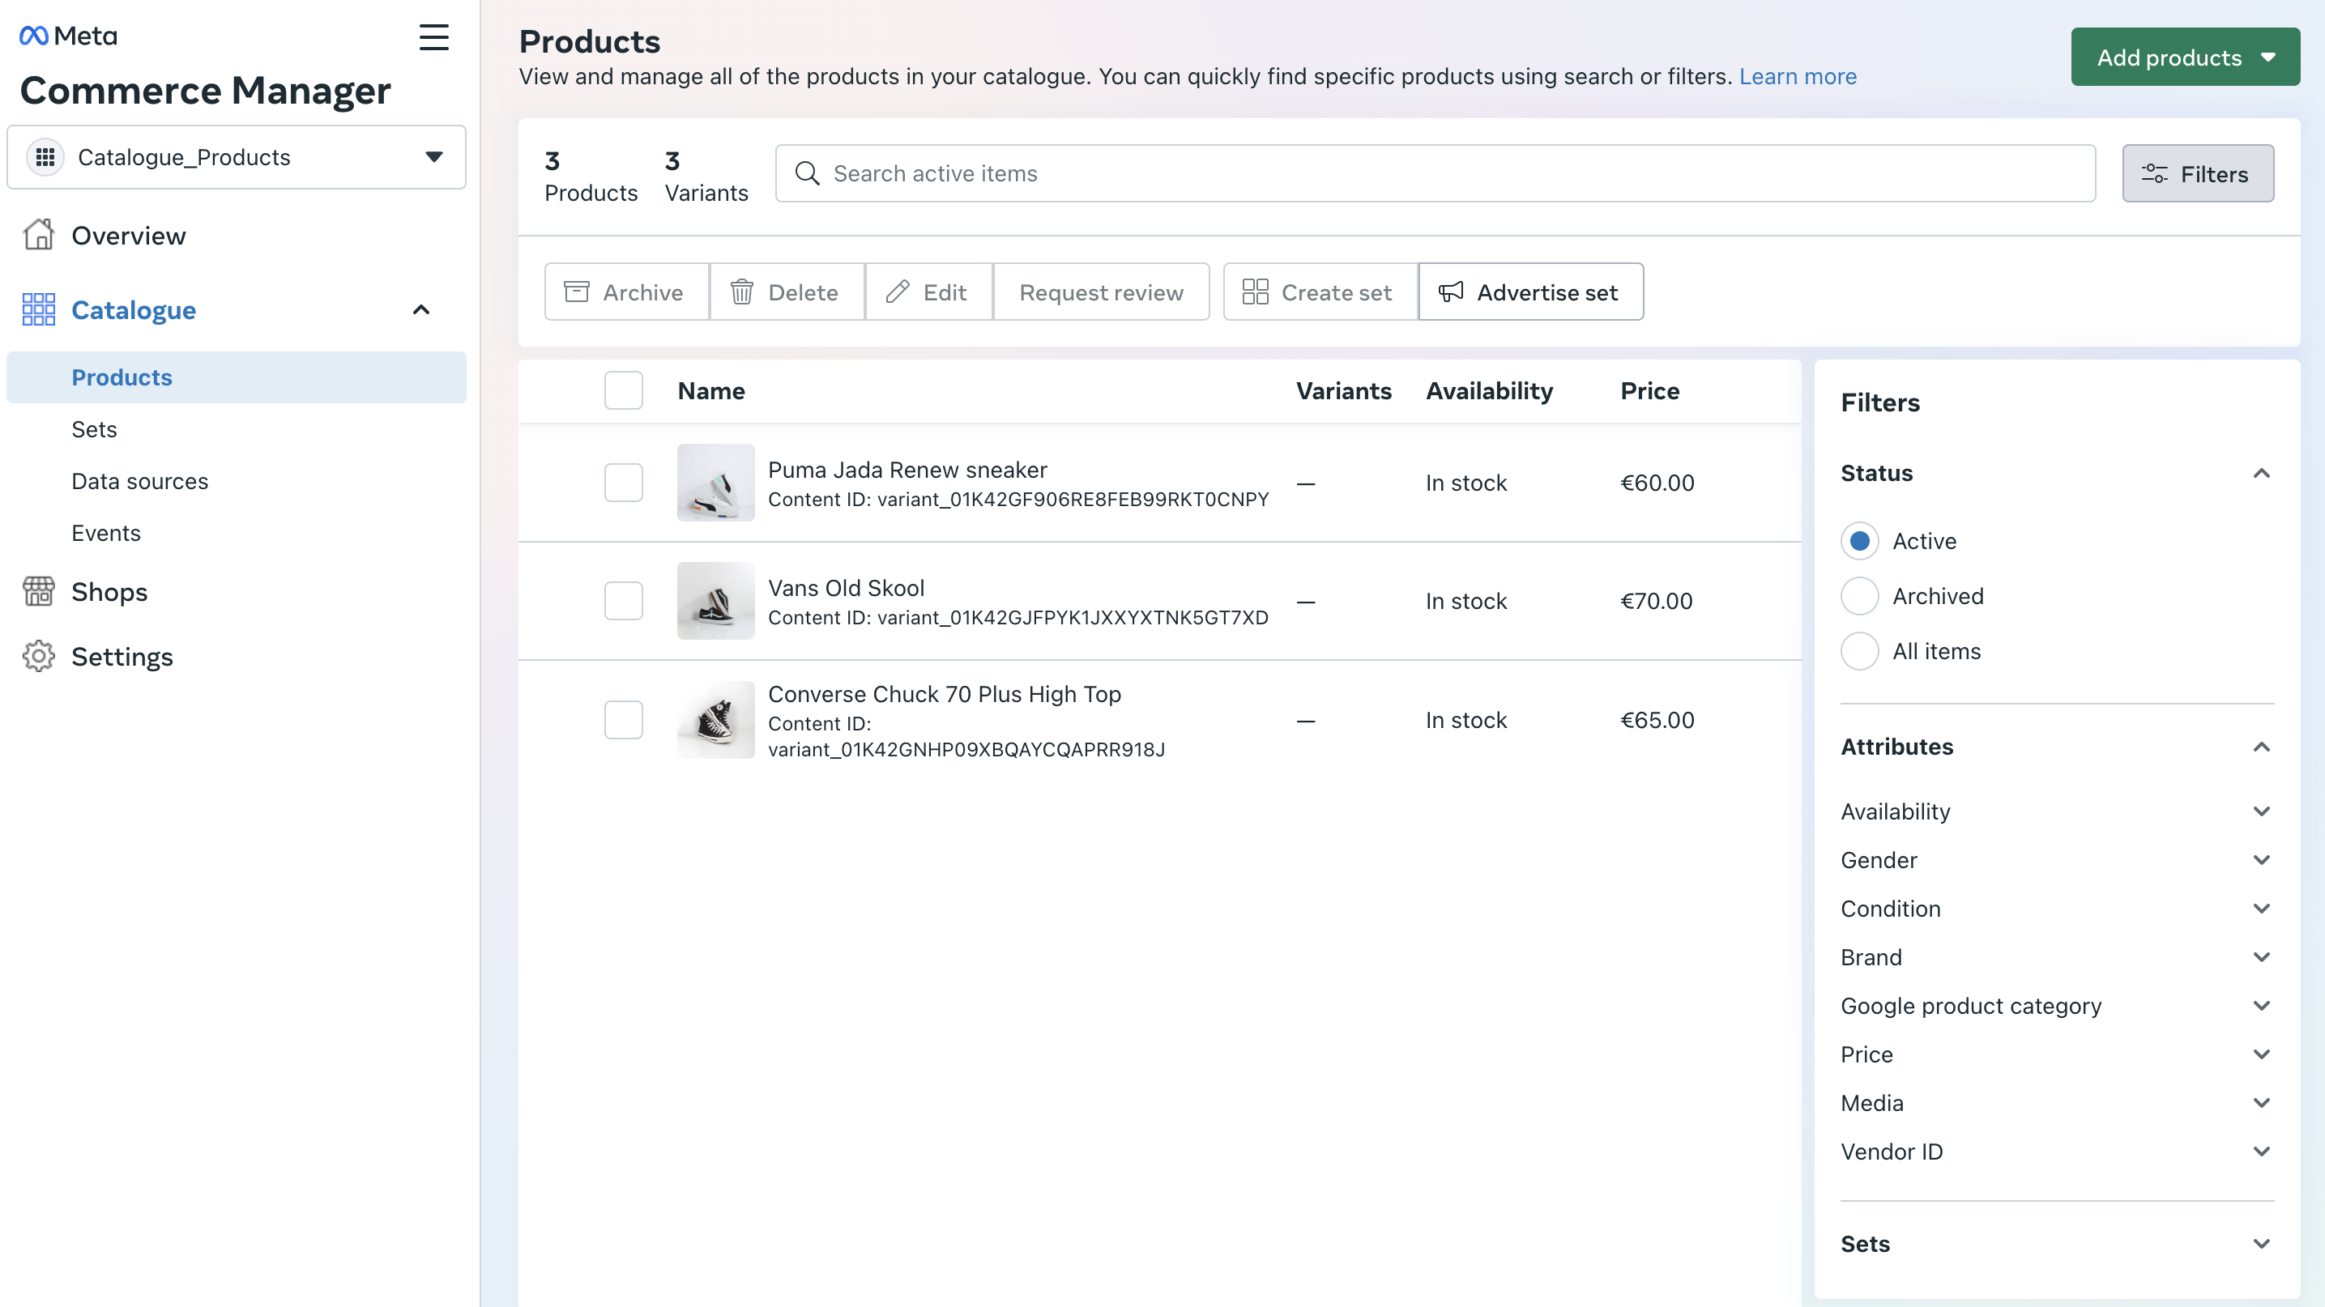Image resolution: width=2325 pixels, height=1307 pixels.
Task: Open the Learn more link
Action: tap(1797, 77)
